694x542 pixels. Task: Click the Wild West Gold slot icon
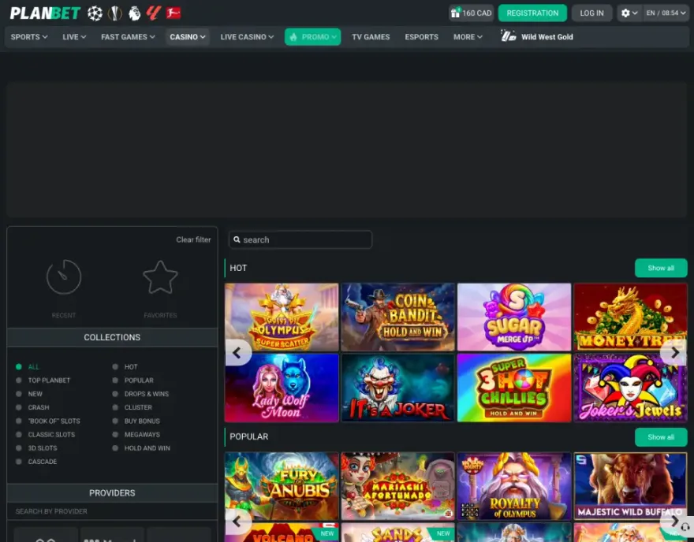pos(508,35)
